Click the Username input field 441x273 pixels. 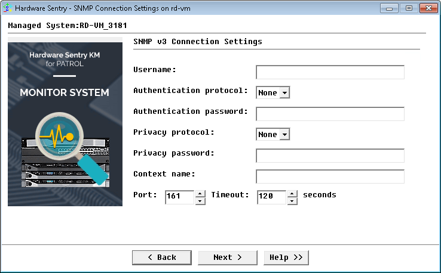330,72
